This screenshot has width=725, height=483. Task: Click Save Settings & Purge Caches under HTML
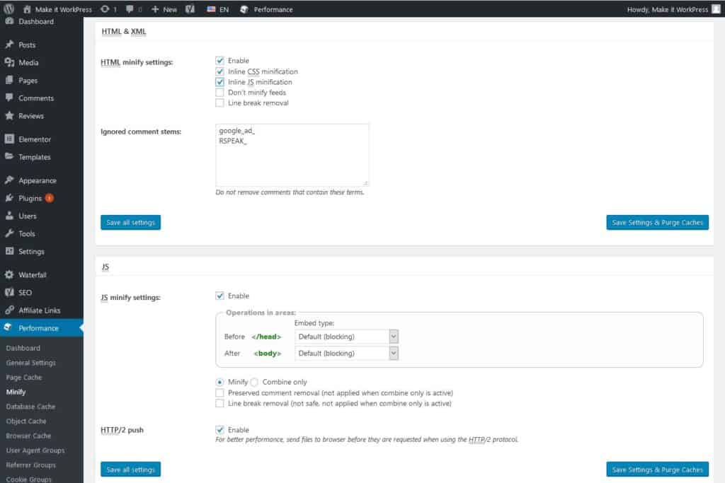pyautogui.click(x=658, y=223)
